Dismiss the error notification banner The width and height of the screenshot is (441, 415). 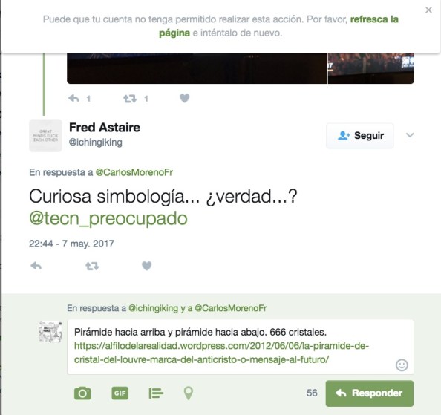[x=428, y=10]
